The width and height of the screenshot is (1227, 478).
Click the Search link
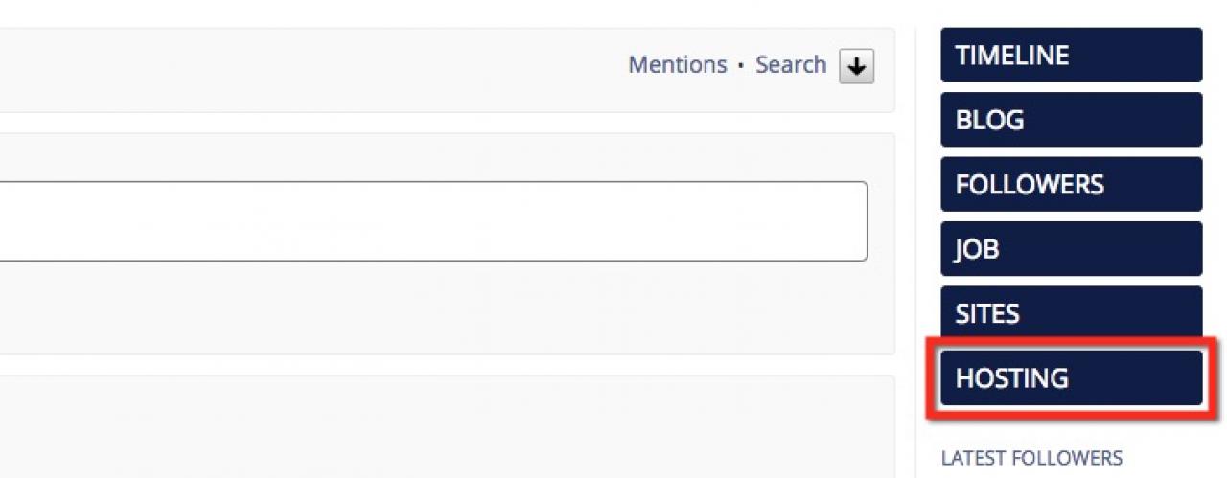tap(790, 65)
